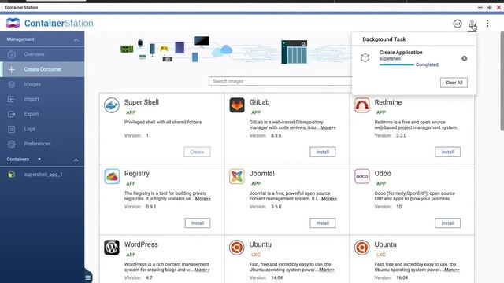Install the Odoo app
The width and height of the screenshot is (504, 283).
[447, 223]
